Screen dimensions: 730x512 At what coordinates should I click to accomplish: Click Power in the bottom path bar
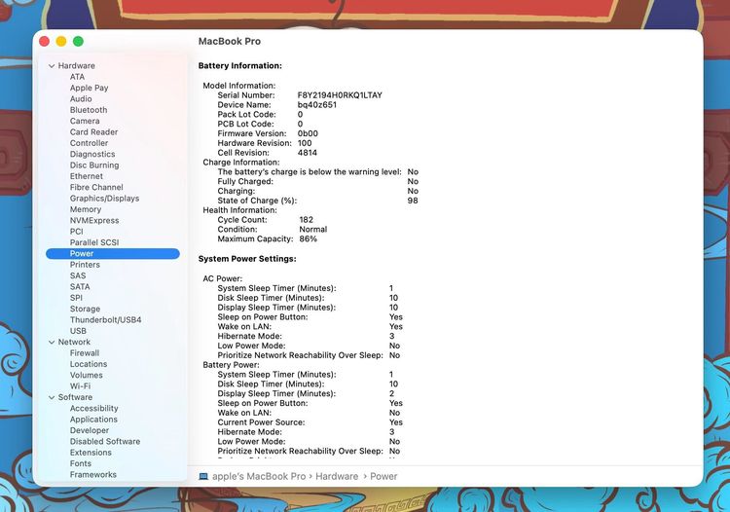click(x=383, y=477)
